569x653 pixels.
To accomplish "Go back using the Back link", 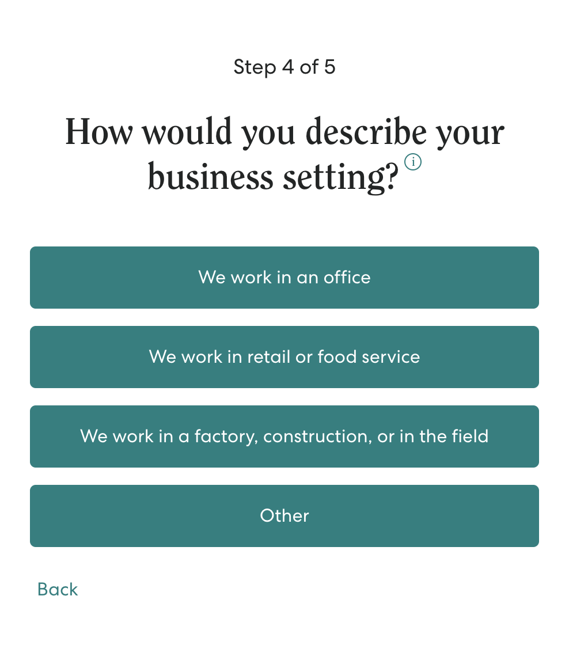I will [x=58, y=590].
